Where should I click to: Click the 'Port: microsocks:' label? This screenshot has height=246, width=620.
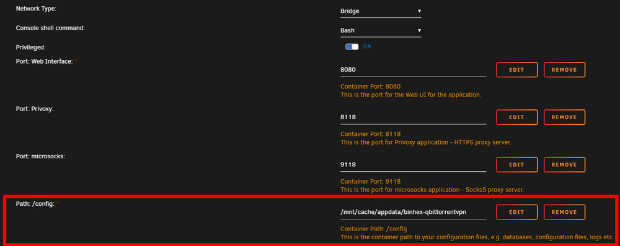pos(40,156)
